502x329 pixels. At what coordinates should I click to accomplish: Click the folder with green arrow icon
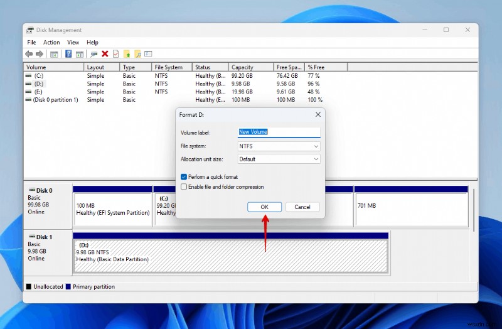click(127, 54)
